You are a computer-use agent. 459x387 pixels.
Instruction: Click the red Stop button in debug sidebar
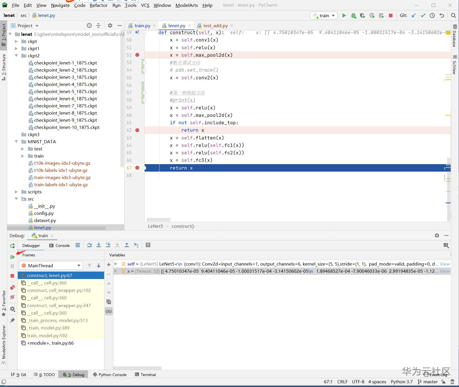coord(12,276)
